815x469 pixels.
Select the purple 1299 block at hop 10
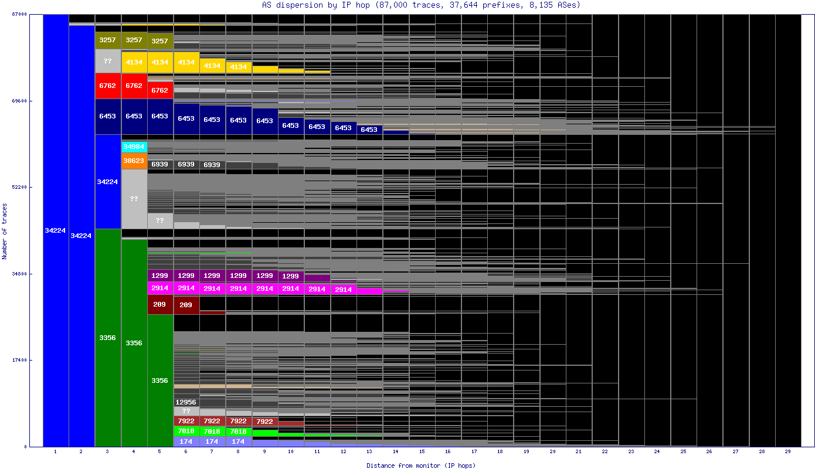pyautogui.click(x=291, y=276)
